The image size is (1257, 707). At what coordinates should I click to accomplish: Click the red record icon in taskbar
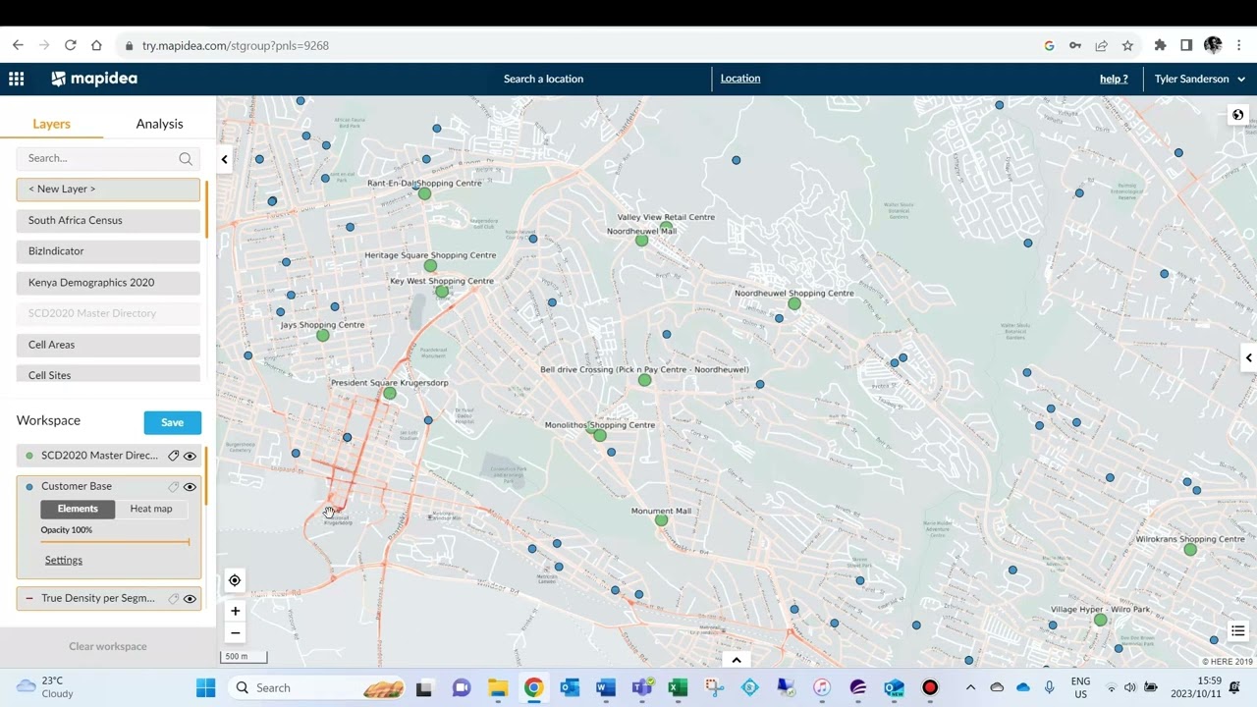pyautogui.click(x=930, y=687)
